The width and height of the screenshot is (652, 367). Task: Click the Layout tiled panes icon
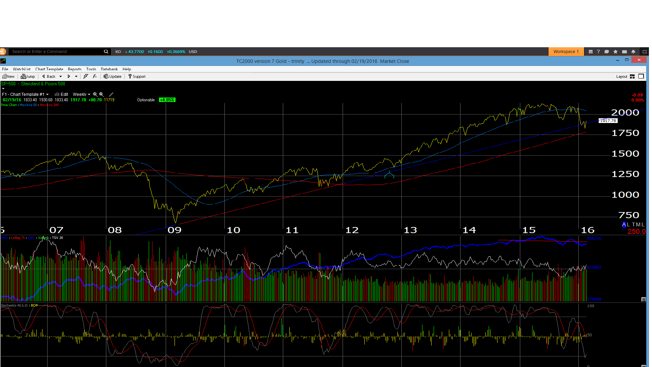click(632, 76)
